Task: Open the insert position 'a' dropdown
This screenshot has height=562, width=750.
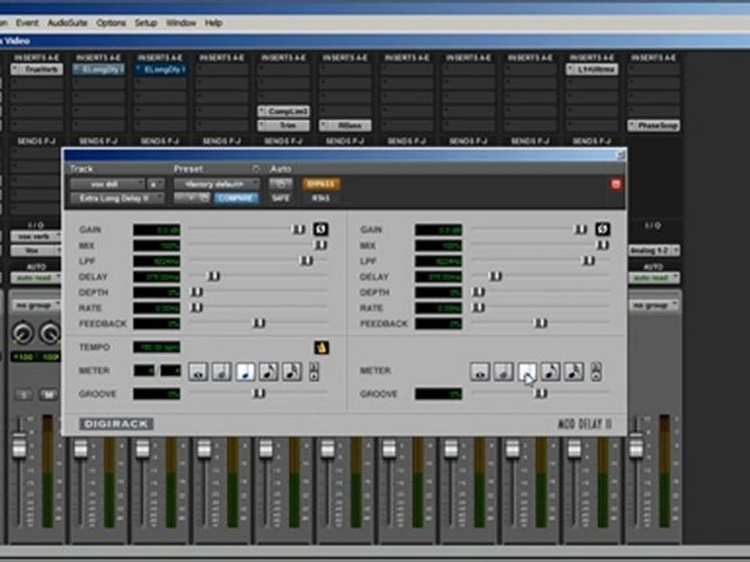Action: tap(155, 184)
